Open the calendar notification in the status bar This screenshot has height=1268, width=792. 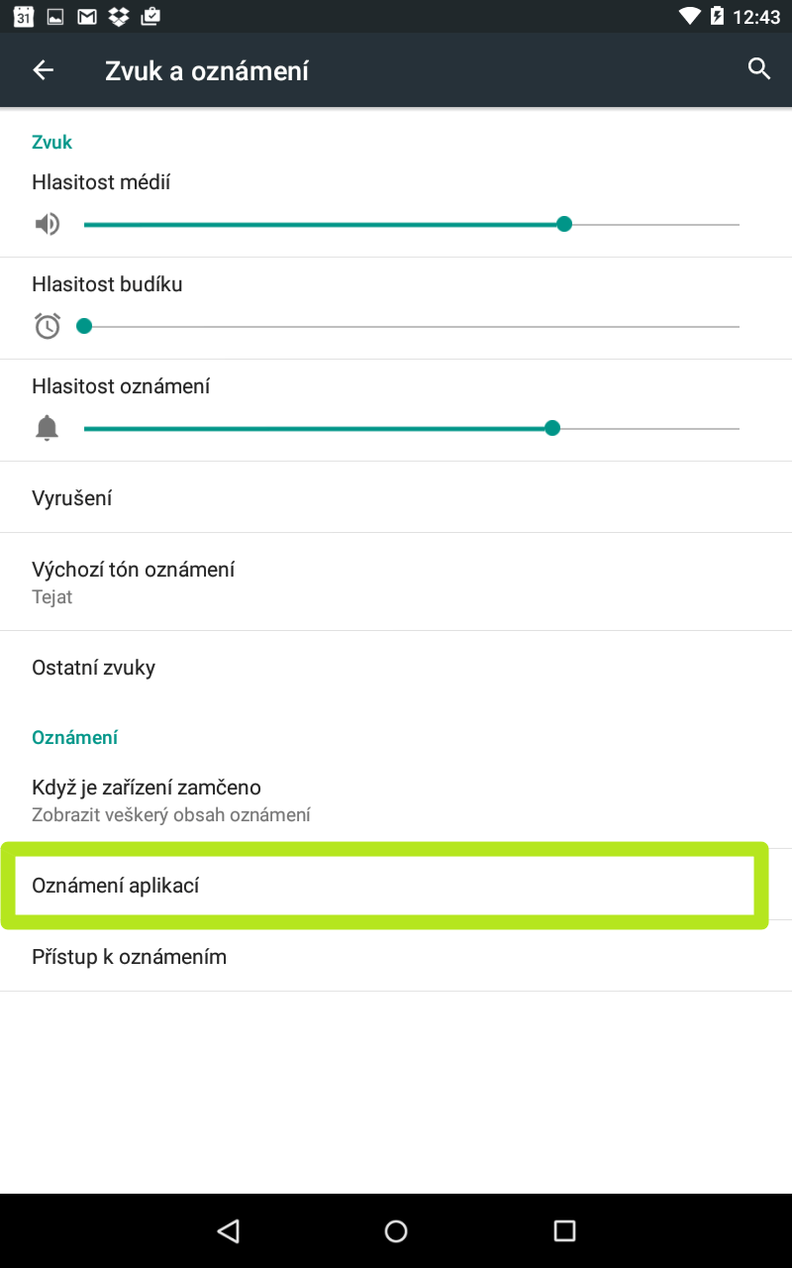[x=24, y=17]
